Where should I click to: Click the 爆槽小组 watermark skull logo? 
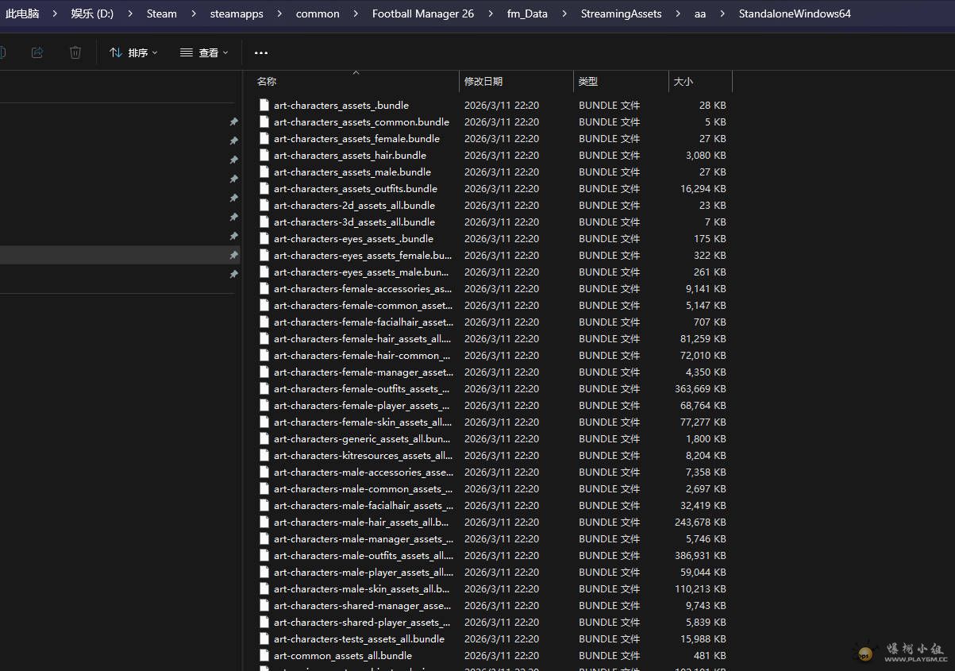click(865, 650)
